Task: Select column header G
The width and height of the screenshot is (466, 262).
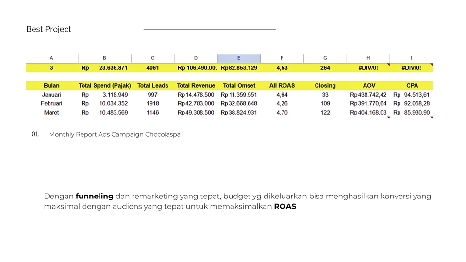Action: click(325, 58)
